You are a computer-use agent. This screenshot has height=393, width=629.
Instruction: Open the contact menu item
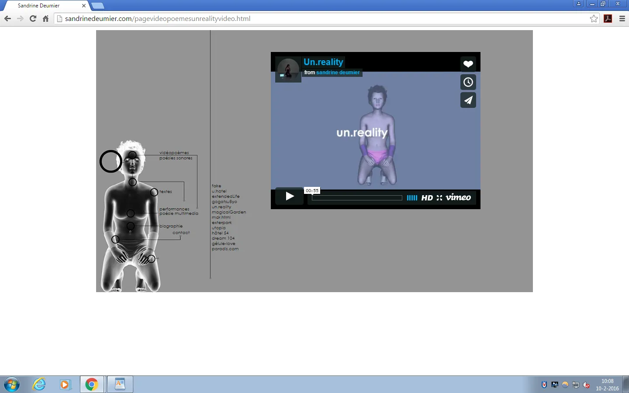point(181,233)
